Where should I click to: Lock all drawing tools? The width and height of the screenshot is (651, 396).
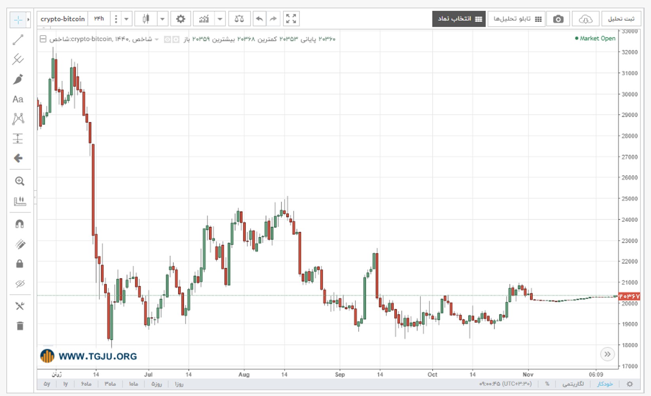click(19, 264)
